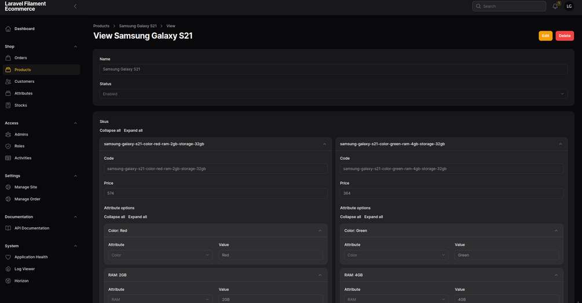Viewport: 582px width, 303px height.
Task: Click Expand all under Skus
Action: pos(133,130)
